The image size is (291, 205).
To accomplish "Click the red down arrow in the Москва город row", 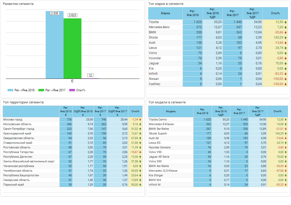I will (x=140, y=120).
